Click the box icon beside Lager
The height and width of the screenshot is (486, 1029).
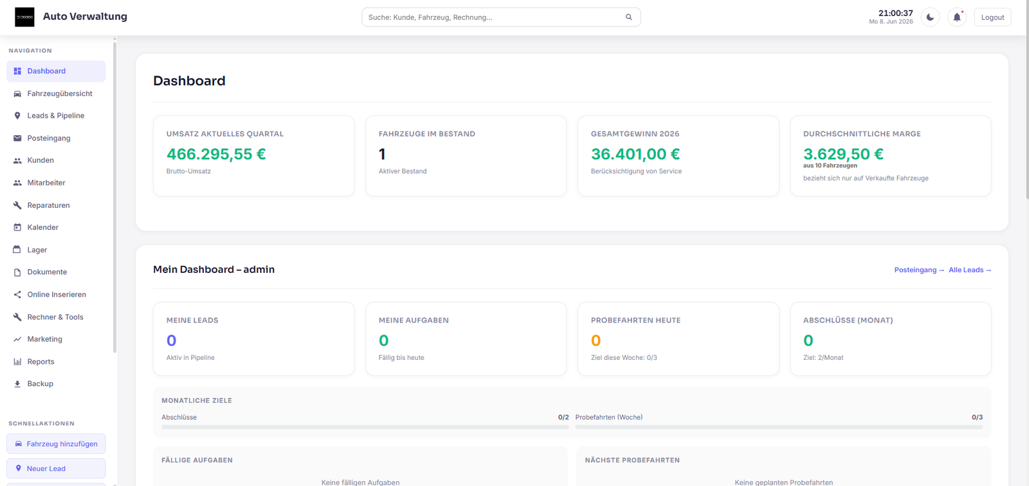[17, 250]
